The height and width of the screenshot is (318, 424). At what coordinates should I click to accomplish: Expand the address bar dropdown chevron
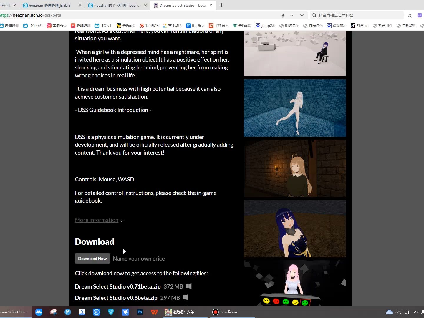[302, 15]
